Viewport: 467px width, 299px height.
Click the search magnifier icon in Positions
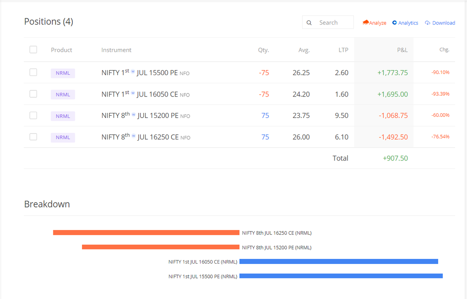click(x=309, y=23)
